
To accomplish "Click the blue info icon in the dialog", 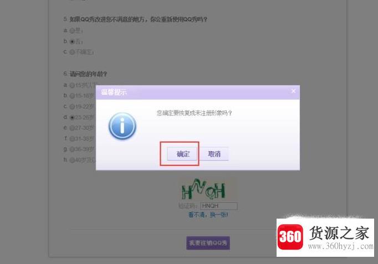I will click(x=122, y=126).
